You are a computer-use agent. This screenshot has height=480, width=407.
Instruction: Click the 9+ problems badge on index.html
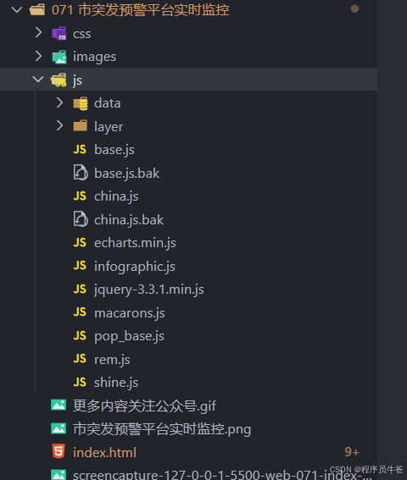pos(352,452)
